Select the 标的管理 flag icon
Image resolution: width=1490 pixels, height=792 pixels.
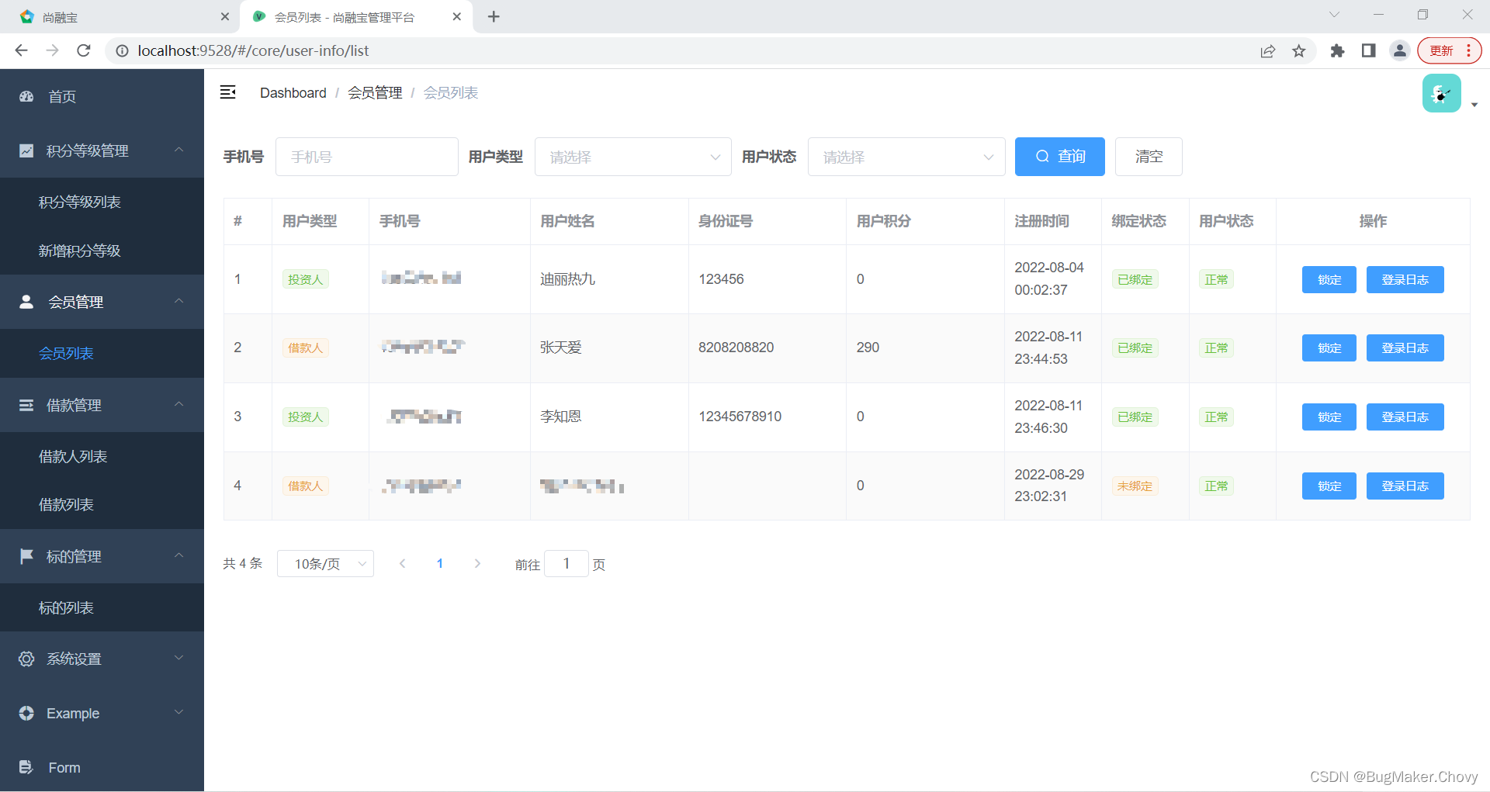(x=26, y=556)
